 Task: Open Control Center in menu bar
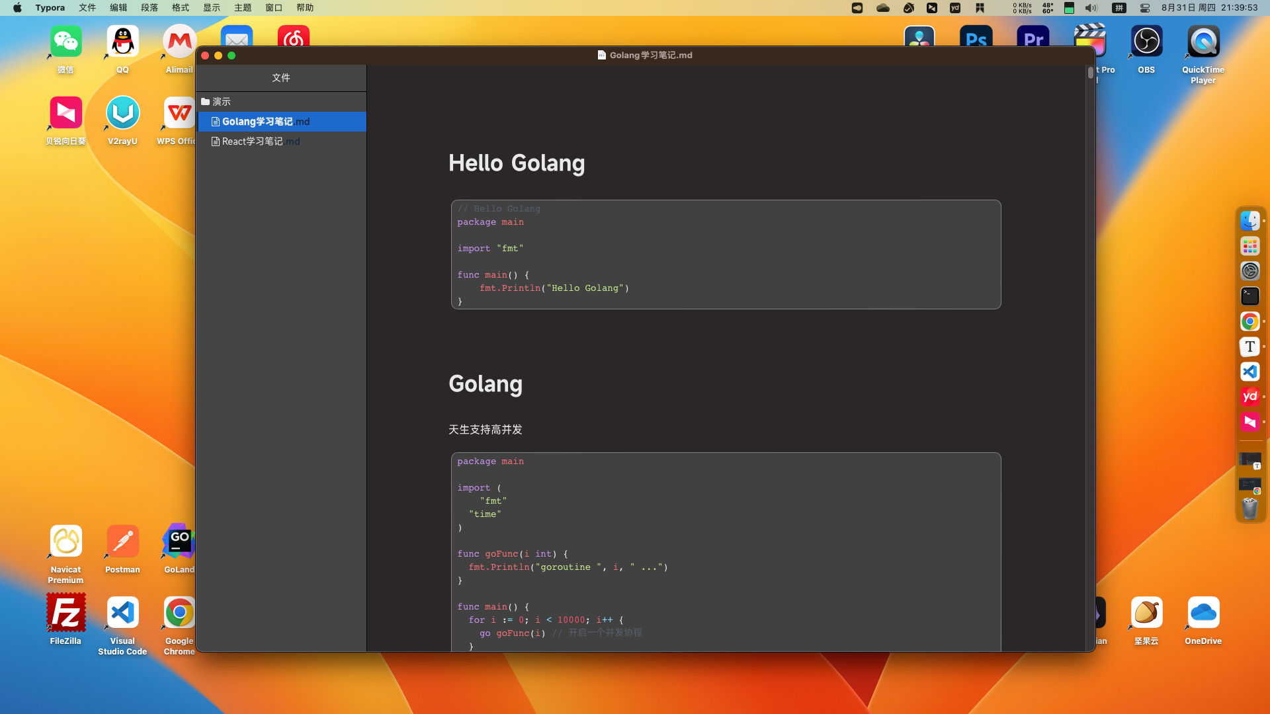tap(1145, 8)
